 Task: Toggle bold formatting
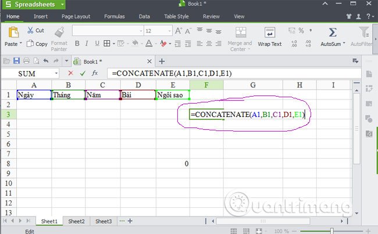pyautogui.click(x=77, y=44)
